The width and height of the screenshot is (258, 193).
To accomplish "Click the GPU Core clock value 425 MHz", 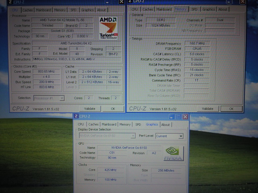I will [x=110, y=170].
